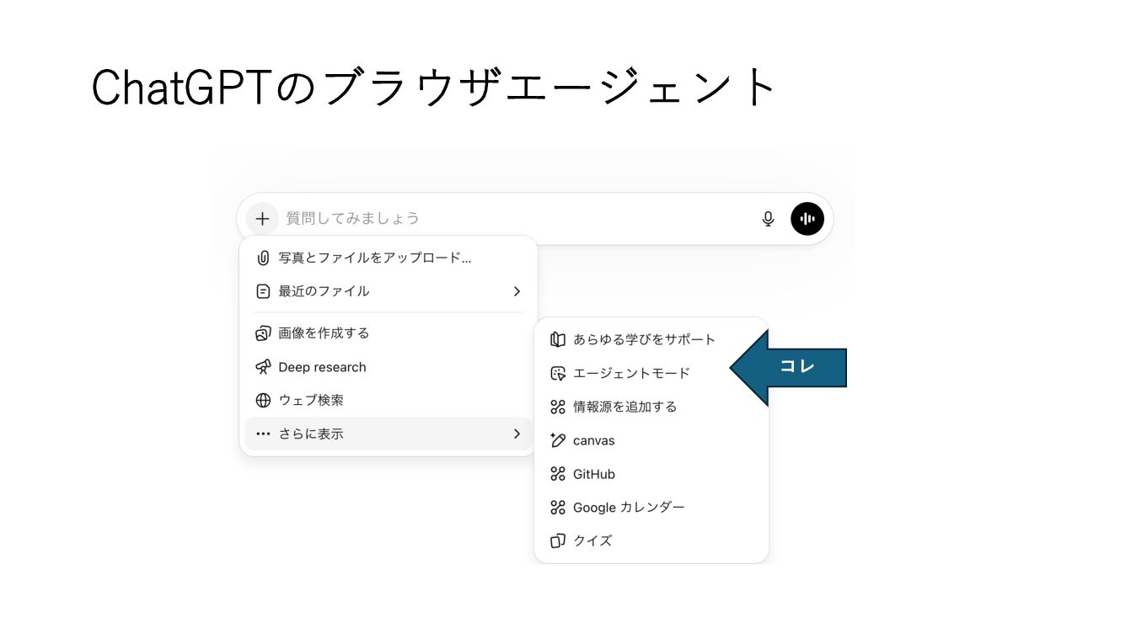This screenshot has height=644, width=1147.
Task: Click the book icon for あらゆる学びをサポート
Action: 557,339
